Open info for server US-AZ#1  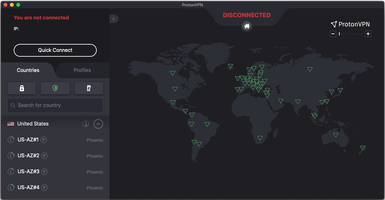click(x=11, y=139)
